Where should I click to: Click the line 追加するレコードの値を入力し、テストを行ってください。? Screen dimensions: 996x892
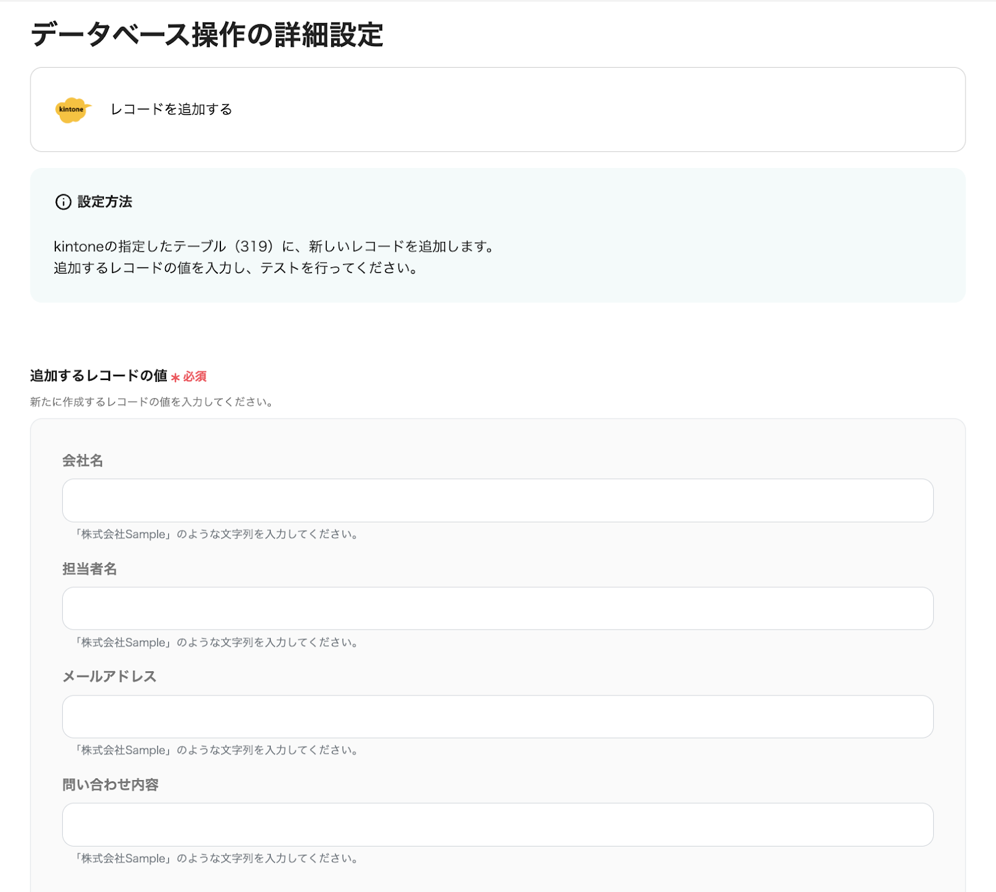[x=236, y=268]
